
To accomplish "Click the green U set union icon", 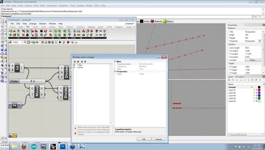I will [x=59, y=35].
